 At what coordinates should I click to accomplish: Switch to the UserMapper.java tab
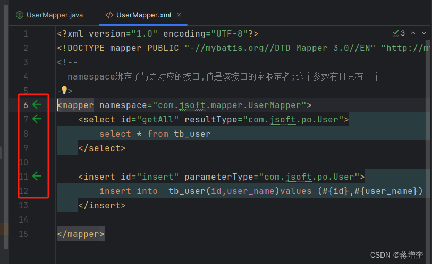(49, 15)
